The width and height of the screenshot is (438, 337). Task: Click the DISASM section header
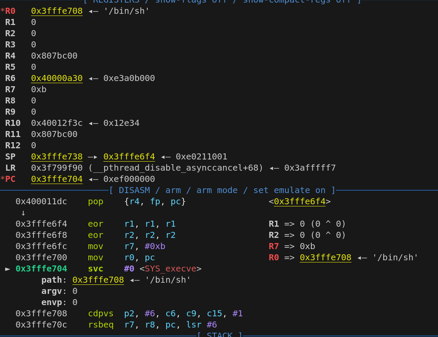tap(222, 190)
